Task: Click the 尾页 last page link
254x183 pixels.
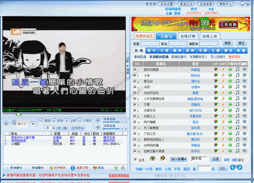Action: click(x=186, y=169)
